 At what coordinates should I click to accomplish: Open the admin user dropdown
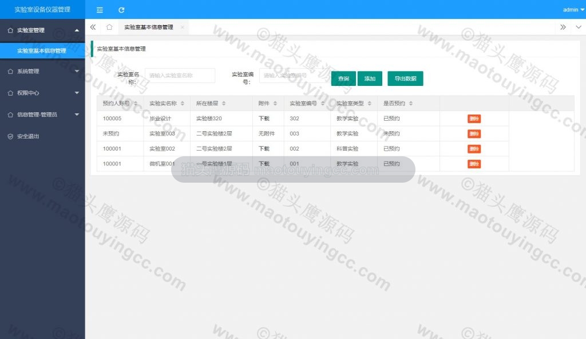573,10
